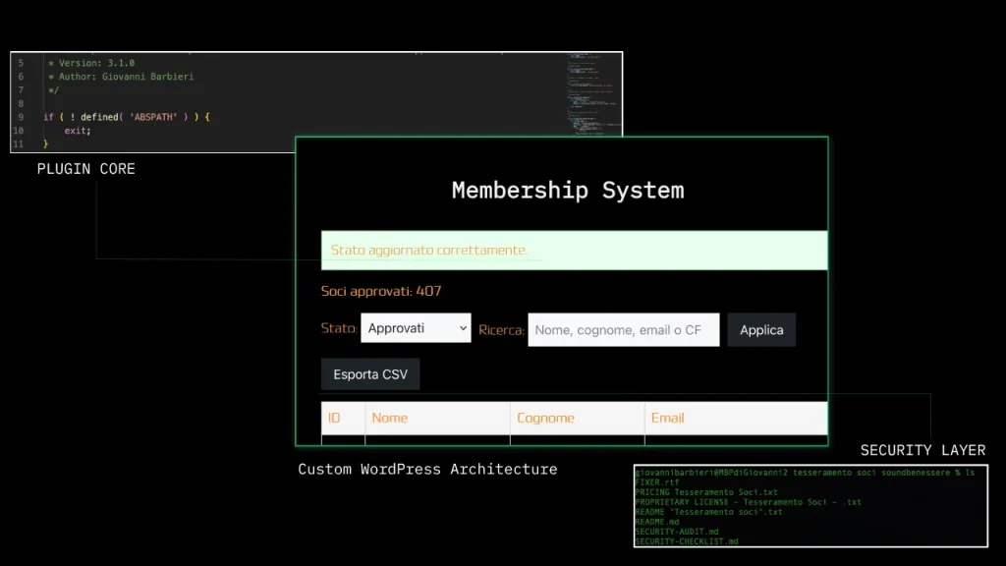Screen dimensions: 1006x566
Task: Click the ID column header
Action: click(x=343, y=418)
